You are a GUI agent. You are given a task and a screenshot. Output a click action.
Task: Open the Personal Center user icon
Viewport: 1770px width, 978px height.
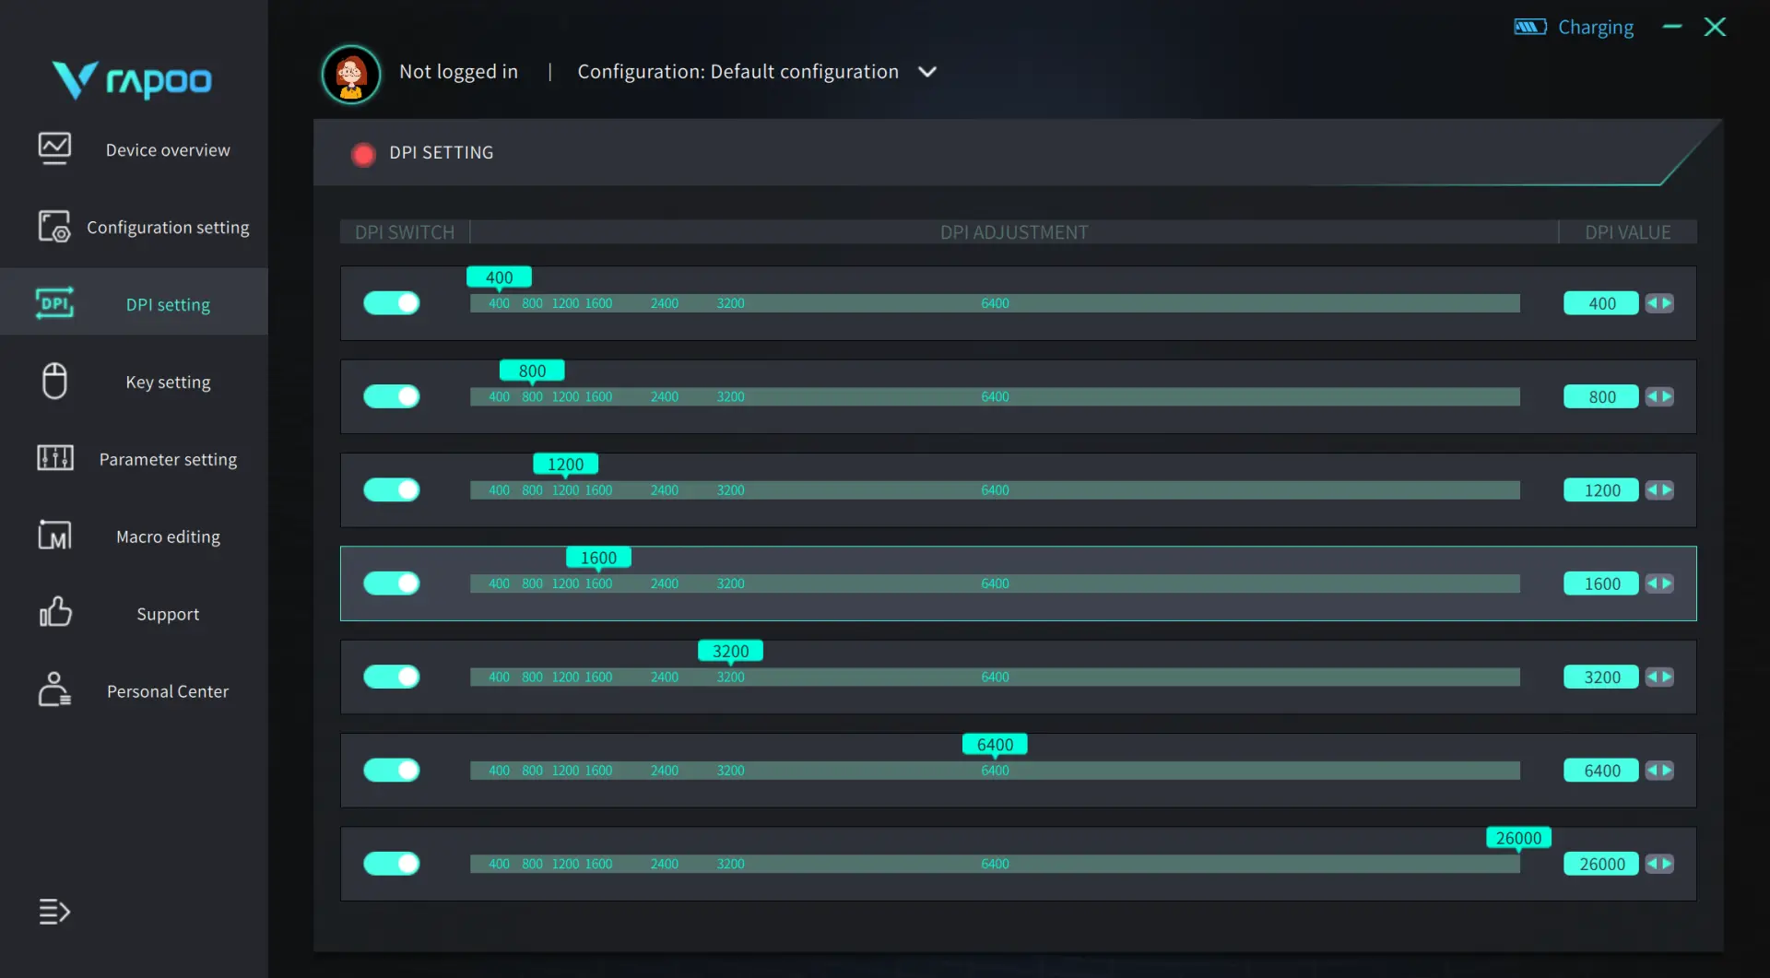pos(54,689)
